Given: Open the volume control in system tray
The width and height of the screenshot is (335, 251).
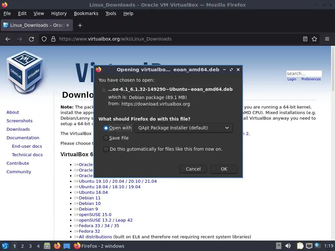Looking at the screenshot, I should pyautogui.click(x=288, y=246).
